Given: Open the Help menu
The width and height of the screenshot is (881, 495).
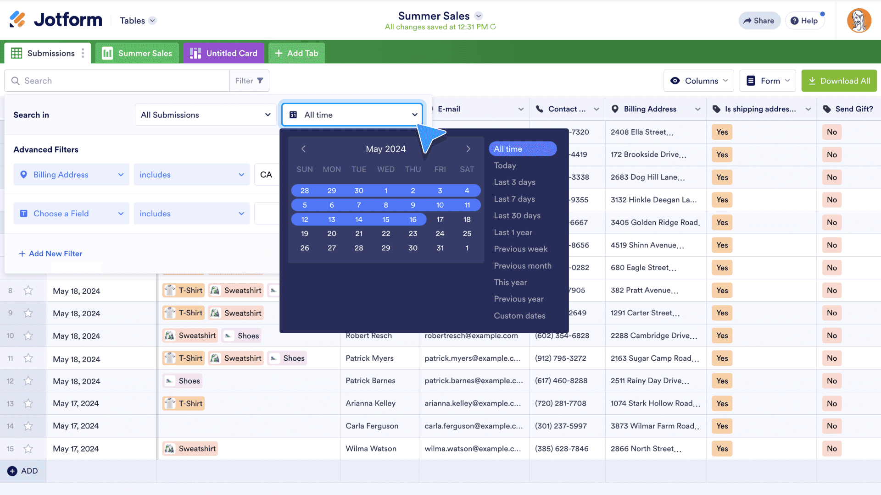Looking at the screenshot, I should click(x=804, y=21).
